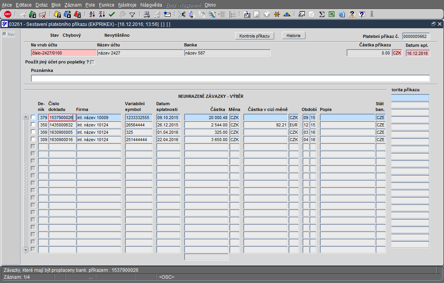Click the green checkmark toolbar icon
Image resolution: width=444 pixels, height=283 pixels.
[x=112, y=14]
